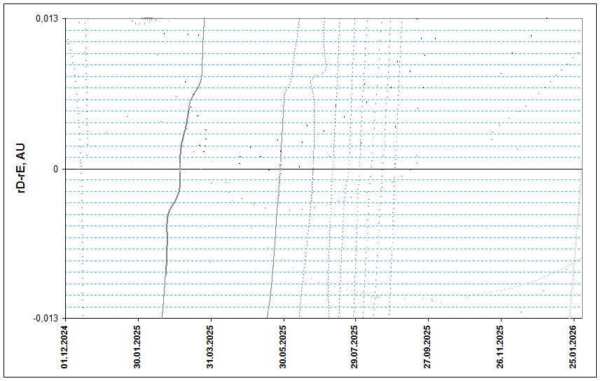Viewport: 601px width, 381px height.
Task: Click the 01.12.2024 date label
Action: pyautogui.click(x=64, y=347)
